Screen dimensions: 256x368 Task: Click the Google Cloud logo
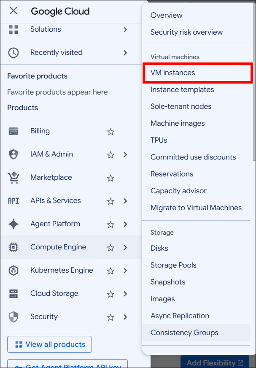pyautogui.click(x=60, y=11)
